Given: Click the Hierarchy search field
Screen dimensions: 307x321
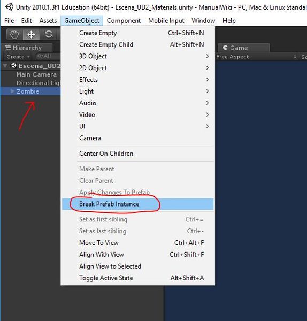Looking at the screenshot, I should coord(48,56).
